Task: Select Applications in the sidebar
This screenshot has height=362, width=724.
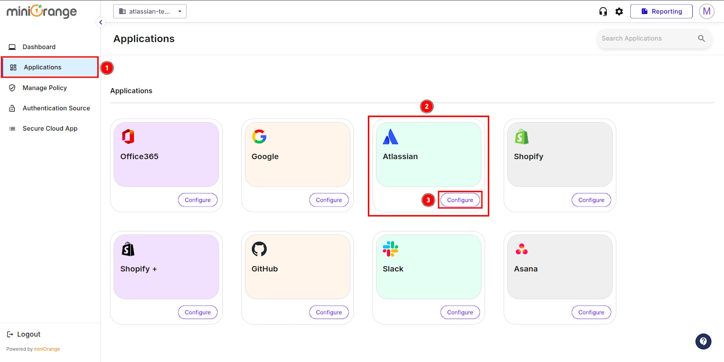Action: click(x=50, y=67)
